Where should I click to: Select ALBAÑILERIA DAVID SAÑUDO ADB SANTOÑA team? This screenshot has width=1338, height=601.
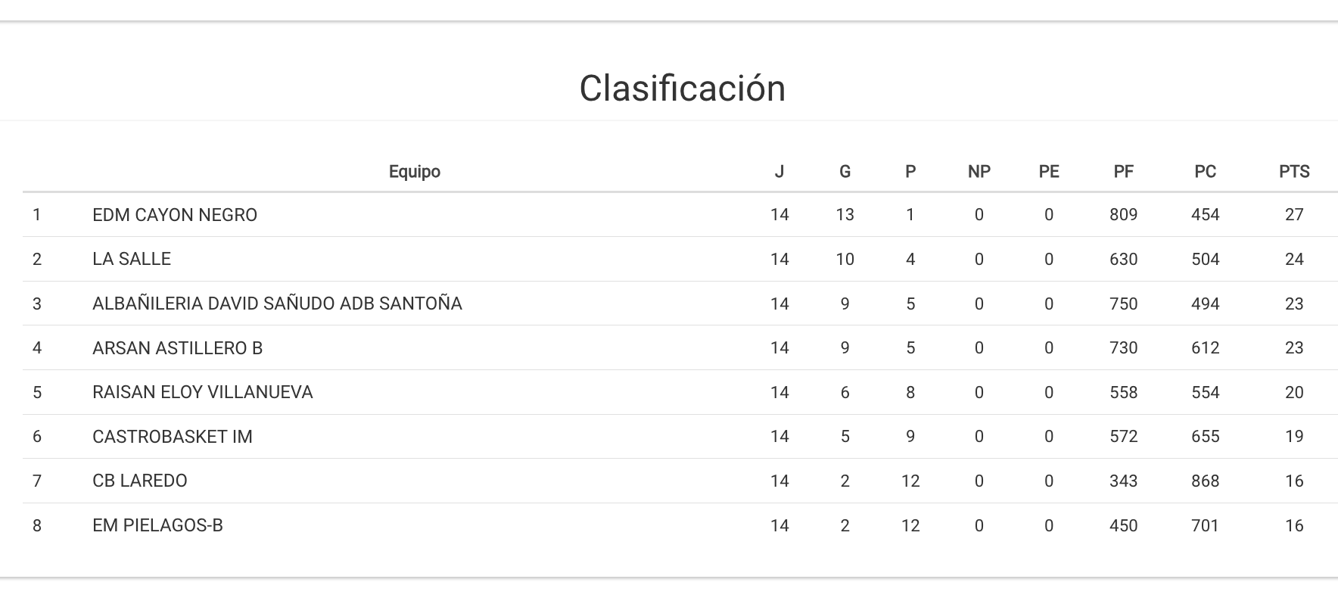tap(277, 304)
